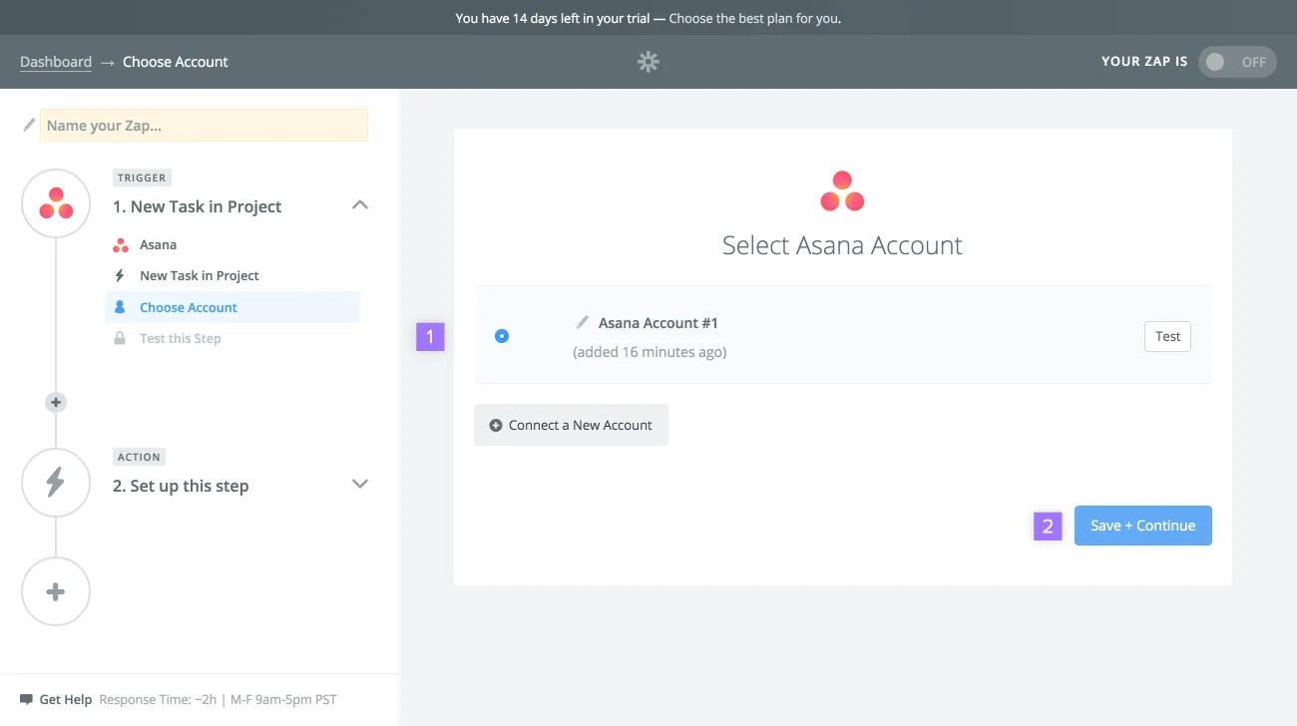Click Connect a New Account button
The height and width of the screenshot is (726, 1297).
(571, 425)
